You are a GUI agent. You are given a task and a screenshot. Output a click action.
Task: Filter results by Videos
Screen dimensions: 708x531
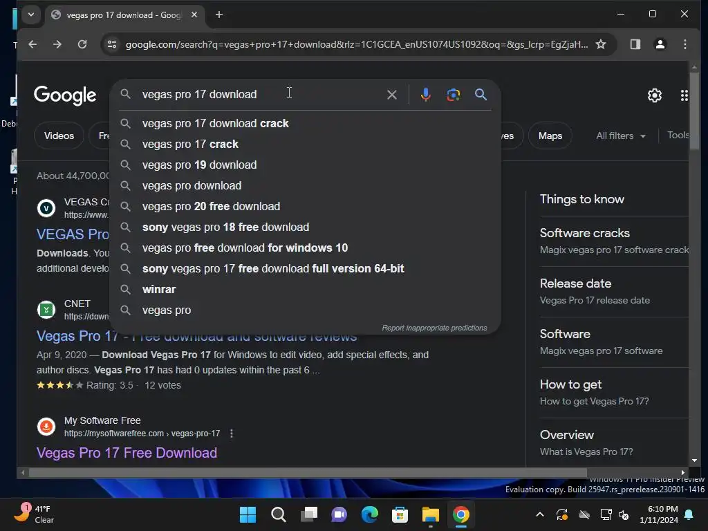pyautogui.click(x=59, y=136)
